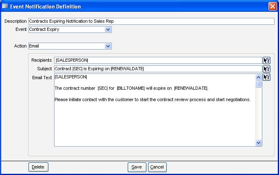Open field picker icon beside Subject
The width and height of the screenshot is (279, 175).
coord(266,69)
